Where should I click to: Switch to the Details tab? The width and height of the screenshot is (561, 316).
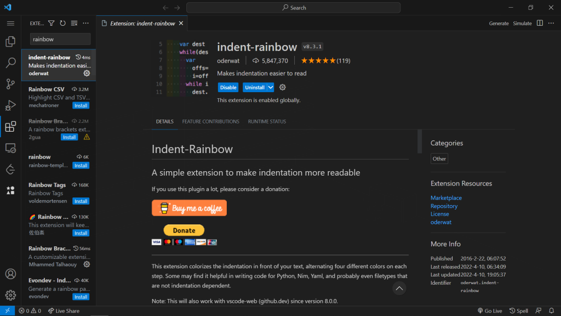(x=164, y=121)
